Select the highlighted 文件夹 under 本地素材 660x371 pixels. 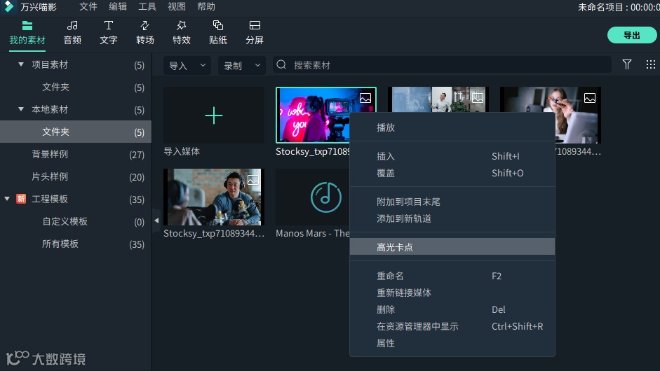click(x=76, y=132)
